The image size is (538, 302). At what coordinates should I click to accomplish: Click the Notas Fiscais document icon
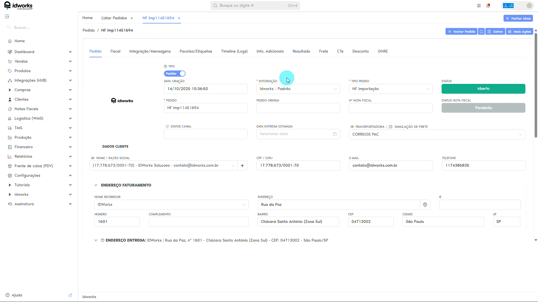[x=10, y=109]
